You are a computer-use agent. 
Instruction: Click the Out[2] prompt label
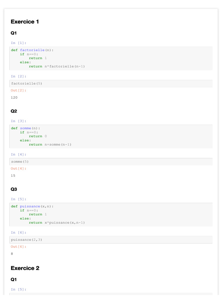click(x=18, y=90)
